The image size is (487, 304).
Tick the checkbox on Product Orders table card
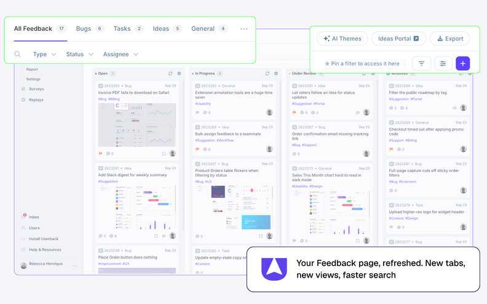[x=260, y=236]
